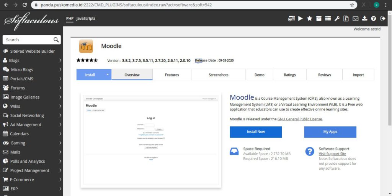The image size is (392, 196).
Task: Open the Demo tab
Action: [x=260, y=75]
